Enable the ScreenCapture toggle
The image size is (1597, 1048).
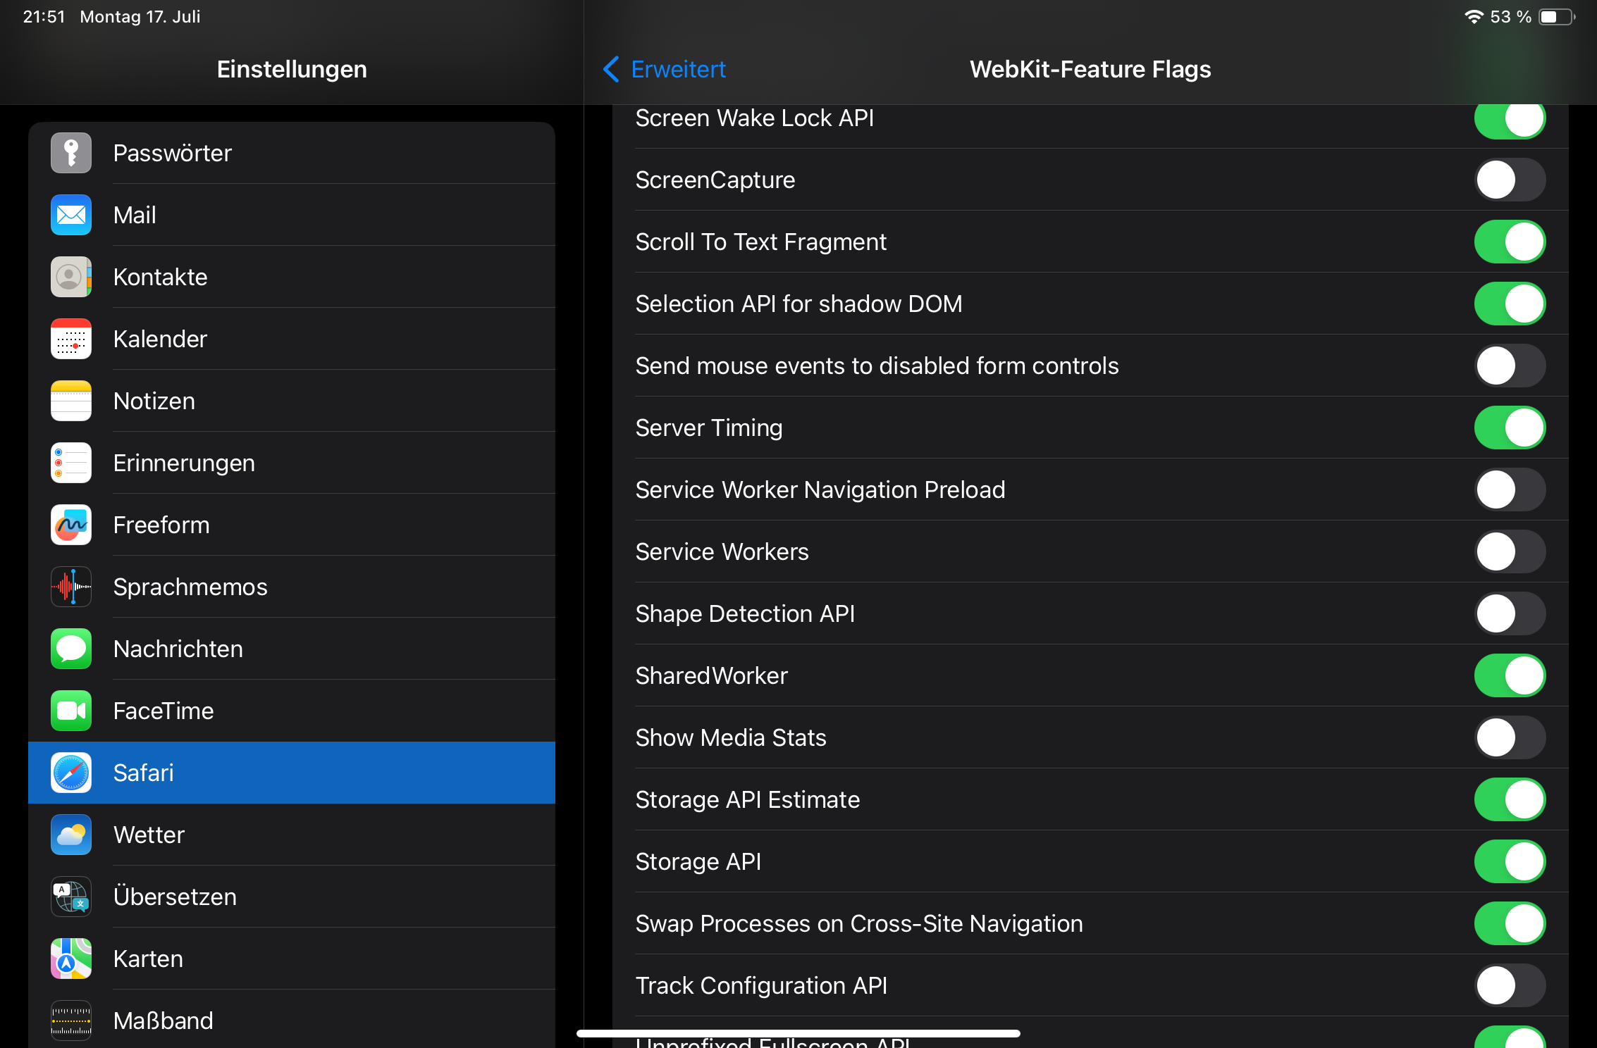[x=1510, y=180]
